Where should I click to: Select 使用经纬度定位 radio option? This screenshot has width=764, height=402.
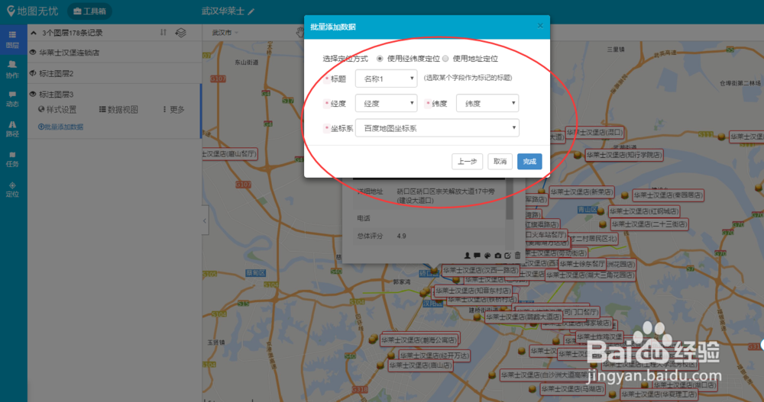[x=380, y=59]
